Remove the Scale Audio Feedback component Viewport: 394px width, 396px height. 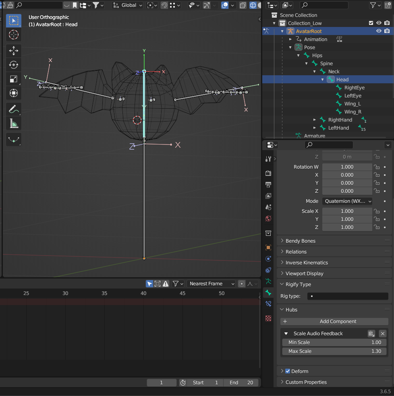(383, 333)
